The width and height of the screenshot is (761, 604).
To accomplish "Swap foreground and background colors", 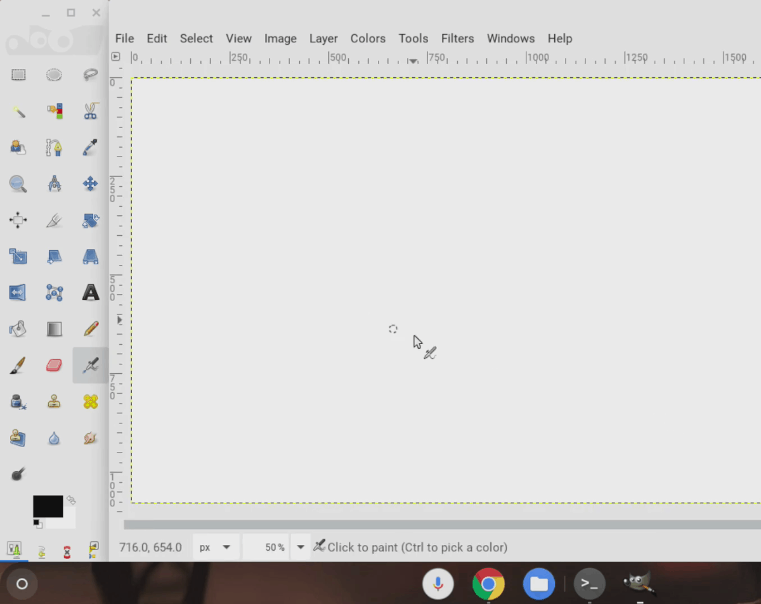I will click(71, 501).
